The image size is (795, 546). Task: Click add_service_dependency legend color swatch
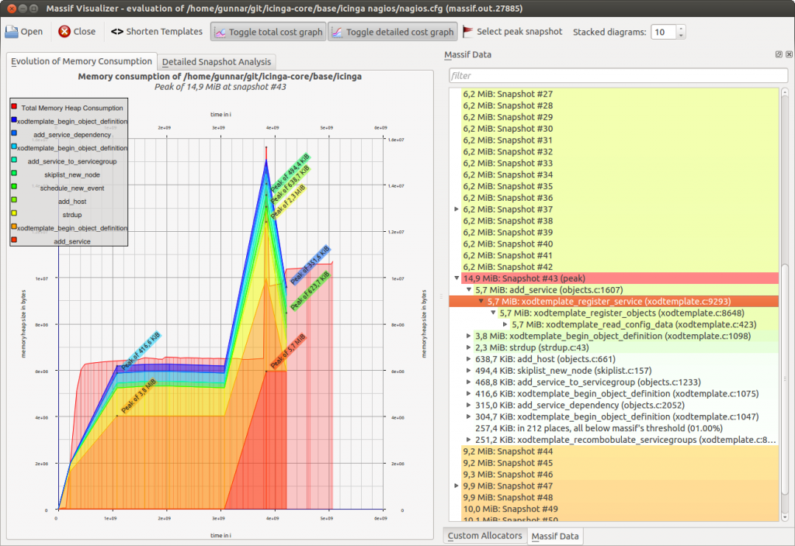pos(14,133)
